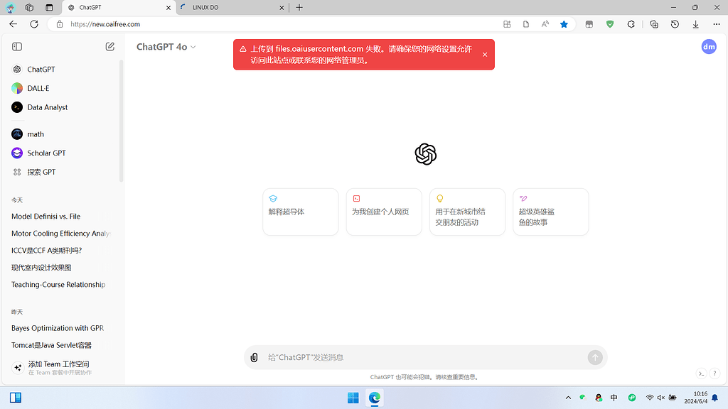Select the 解释超导体 suggestion card

(x=301, y=212)
